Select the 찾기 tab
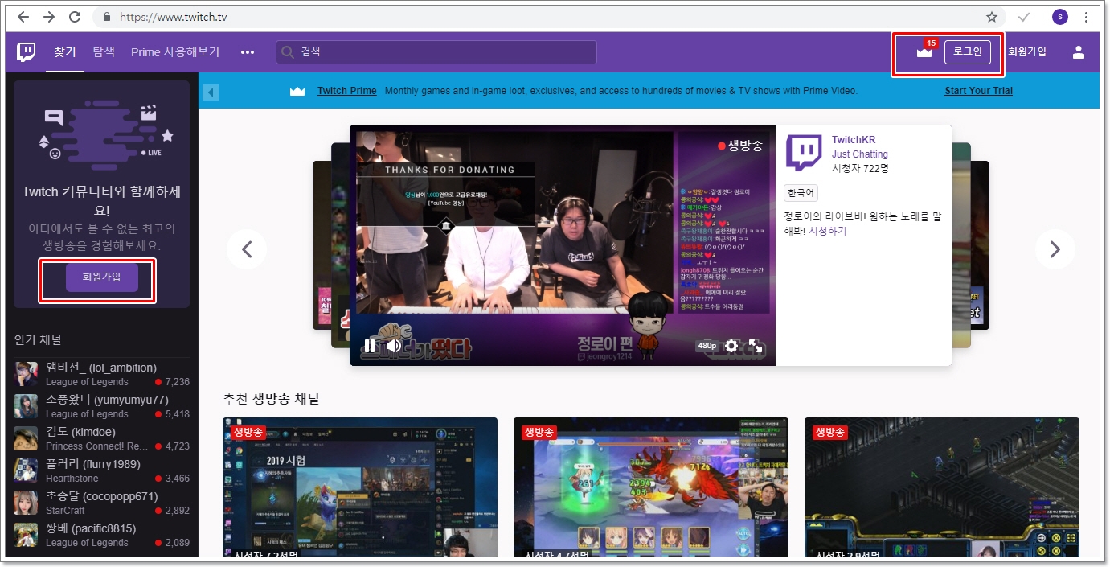This screenshot has height=567, width=1110. tap(65, 52)
